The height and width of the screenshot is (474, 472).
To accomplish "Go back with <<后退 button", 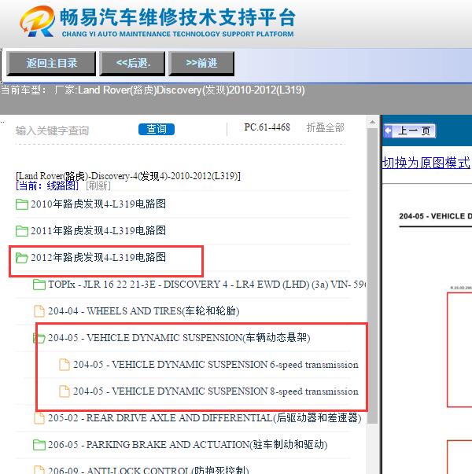I will coord(132,64).
